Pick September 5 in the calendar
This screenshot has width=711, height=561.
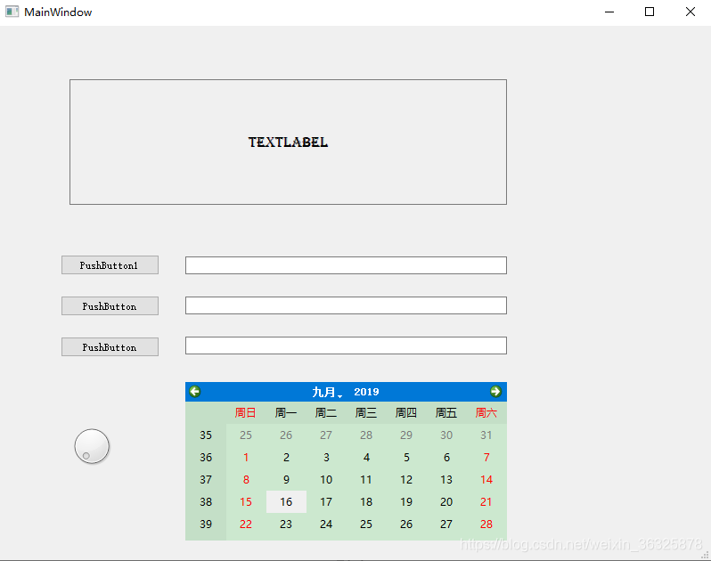(x=406, y=457)
